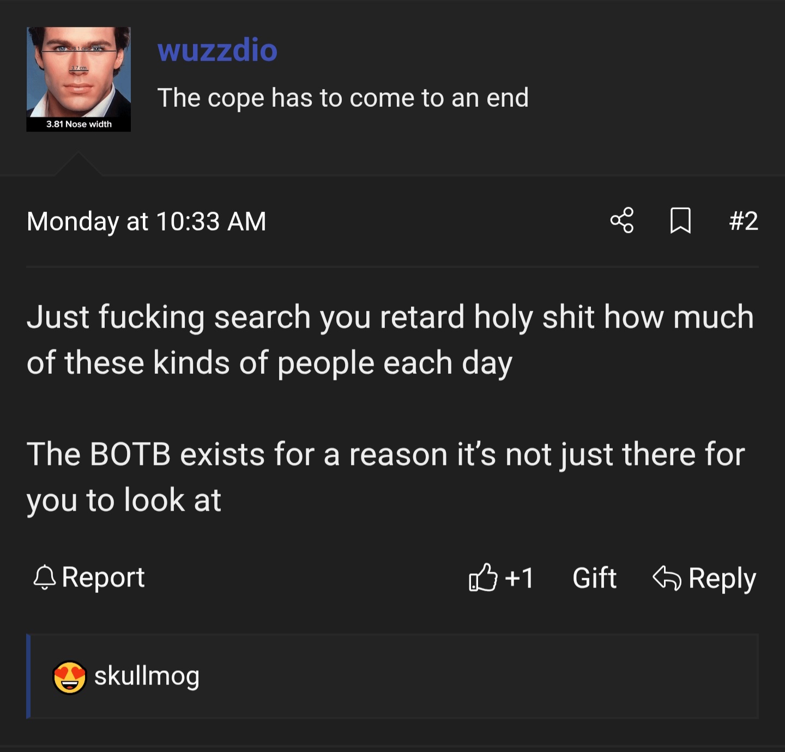Click the Reply text label

click(722, 578)
